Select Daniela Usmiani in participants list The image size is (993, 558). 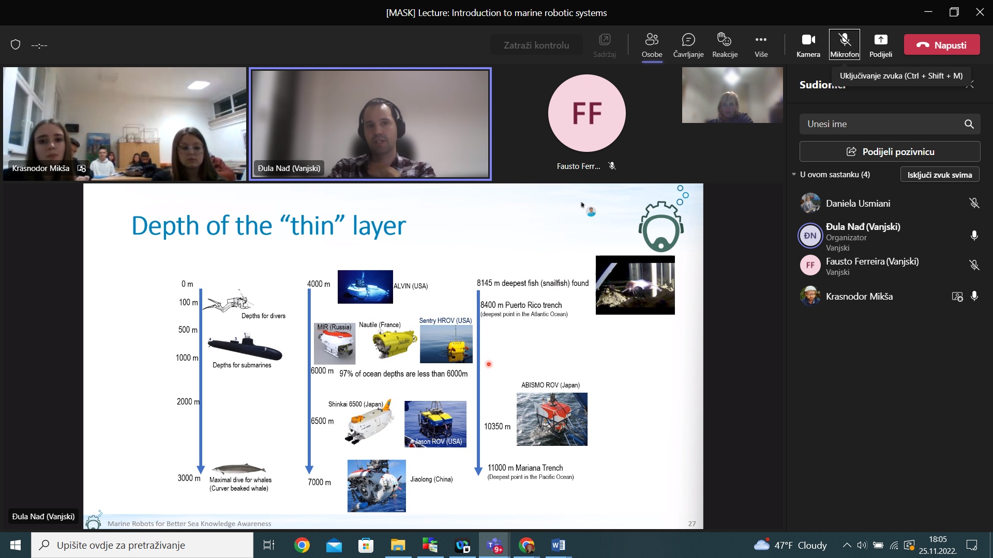890,204
